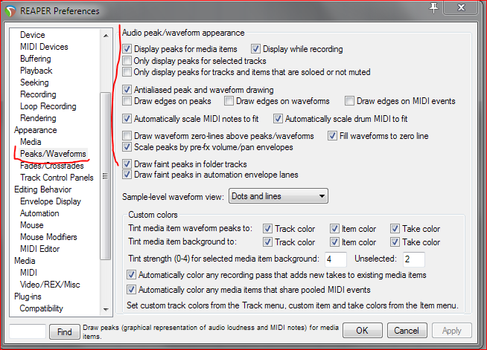
Task: Select Device in preferences tree
Action: [33, 35]
